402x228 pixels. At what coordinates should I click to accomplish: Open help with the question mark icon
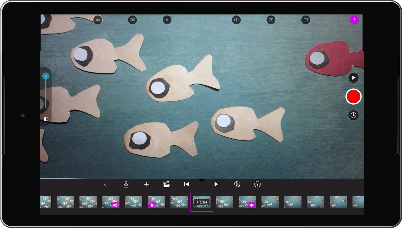click(x=257, y=184)
